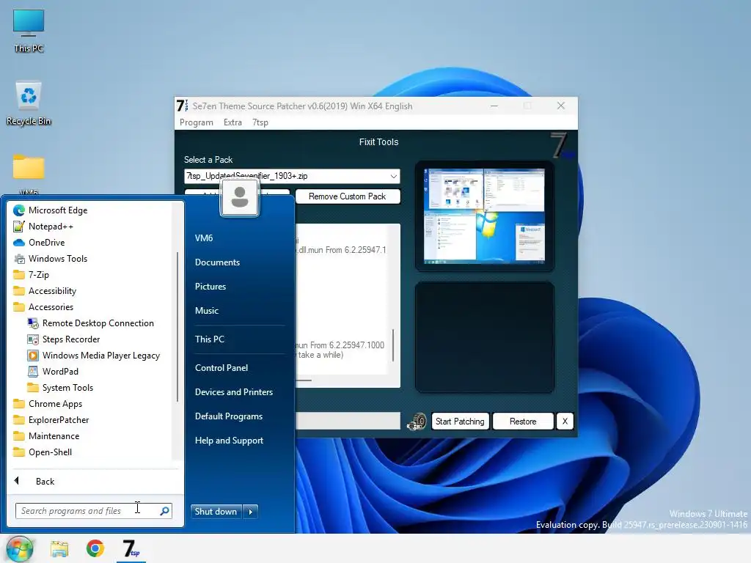
Task: Open File Explorer from the taskbar
Action: point(60,548)
